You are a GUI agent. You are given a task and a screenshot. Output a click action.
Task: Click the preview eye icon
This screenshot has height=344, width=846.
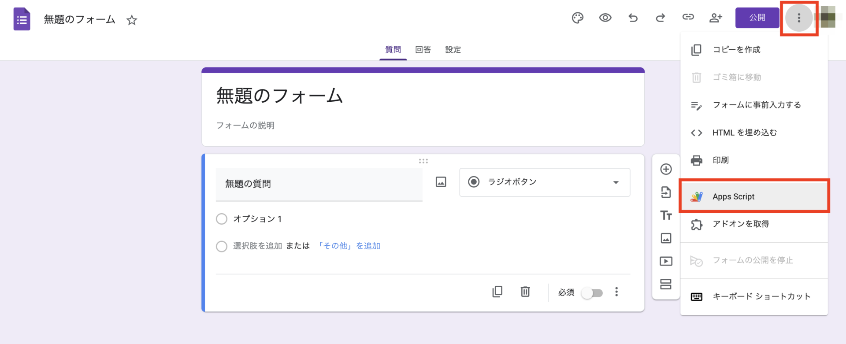click(605, 18)
